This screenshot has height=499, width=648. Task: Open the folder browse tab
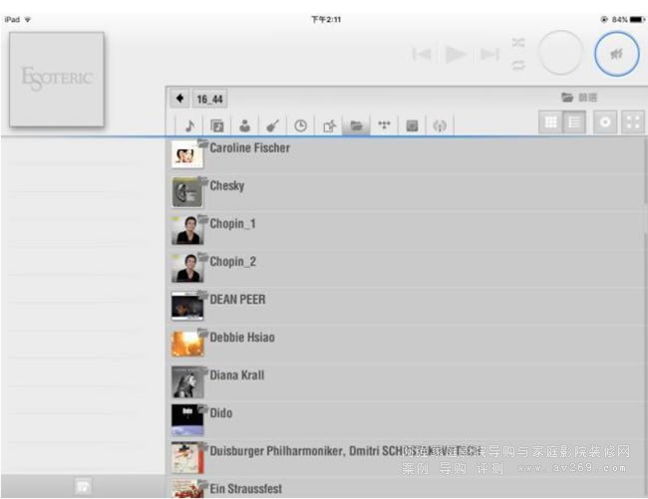(x=355, y=125)
